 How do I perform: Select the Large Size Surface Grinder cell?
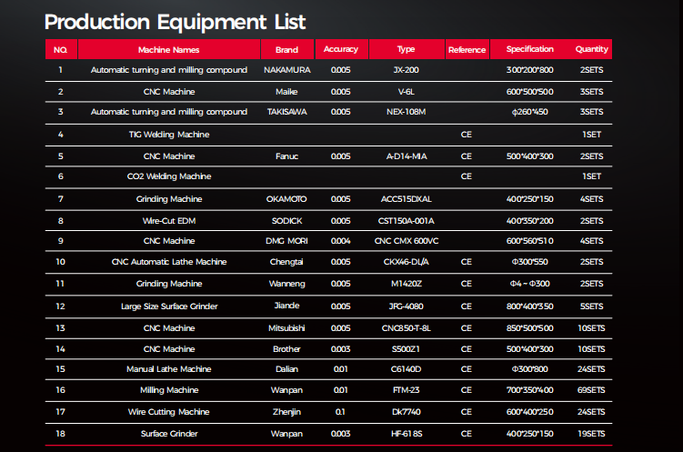click(x=168, y=306)
